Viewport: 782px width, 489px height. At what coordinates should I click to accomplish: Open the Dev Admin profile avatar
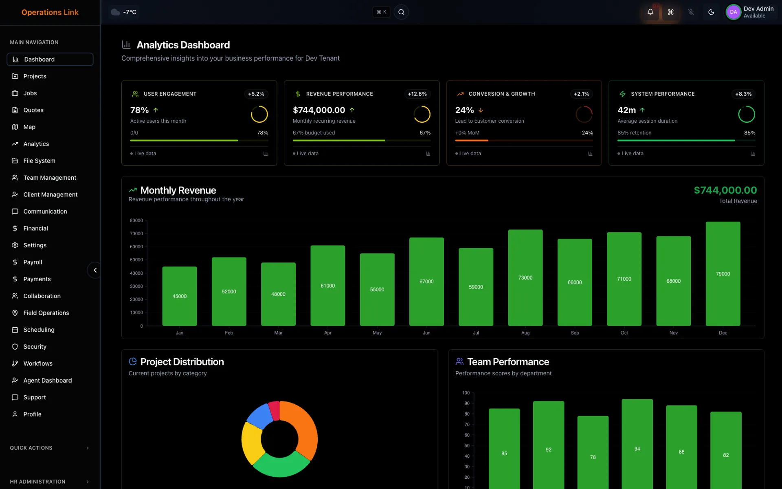click(733, 12)
